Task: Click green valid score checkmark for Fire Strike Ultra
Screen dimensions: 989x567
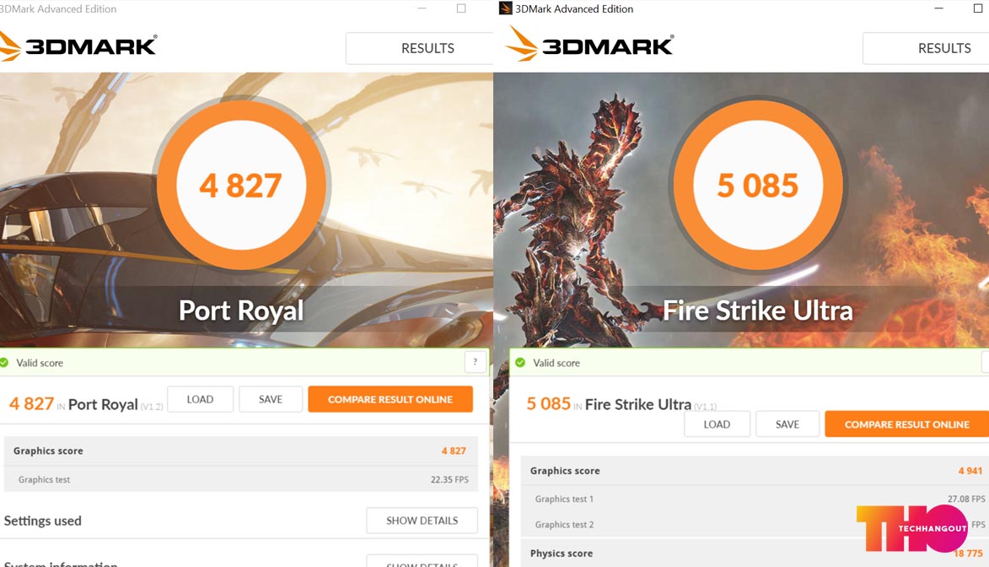Action: coord(520,363)
